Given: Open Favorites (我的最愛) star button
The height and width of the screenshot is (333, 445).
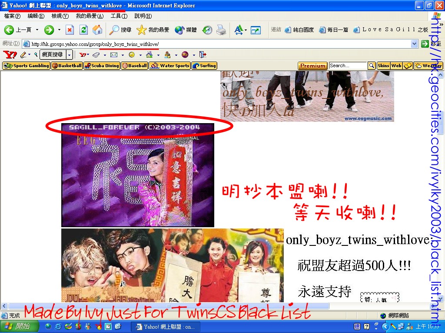Looking at the screenshot, I should click(x=153, y=30).
